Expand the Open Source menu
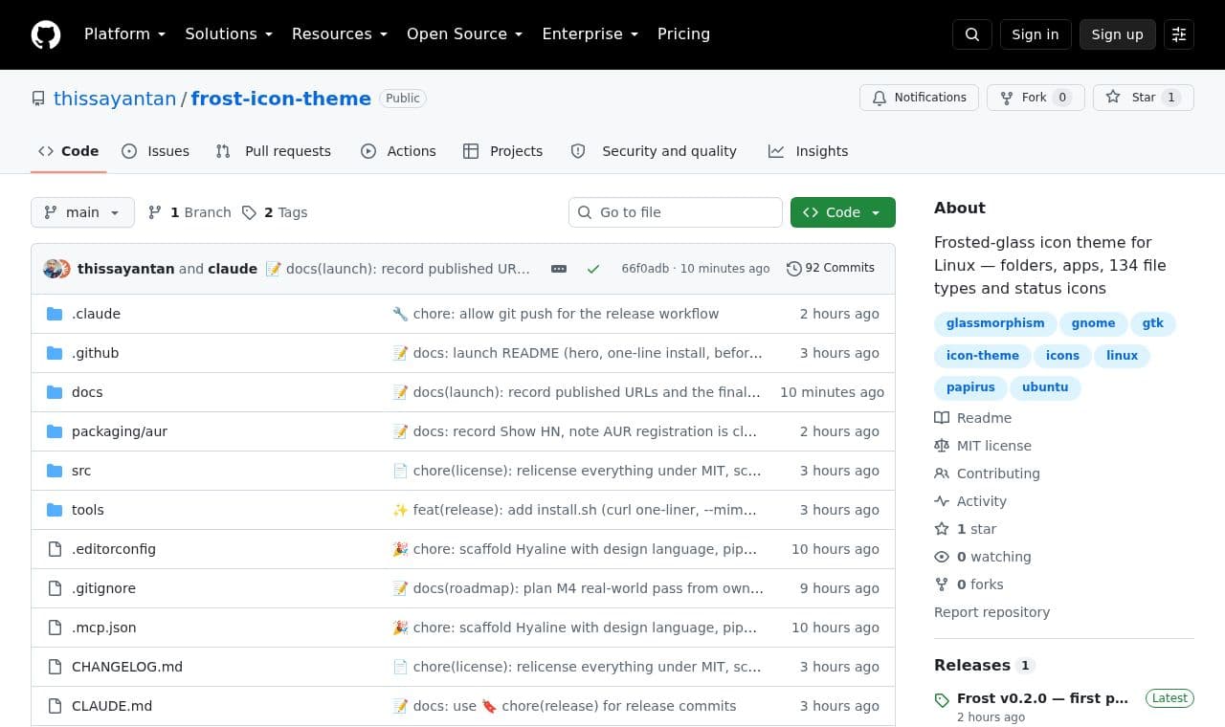Viewport: 1225px width, 727px height. point(465,34)
